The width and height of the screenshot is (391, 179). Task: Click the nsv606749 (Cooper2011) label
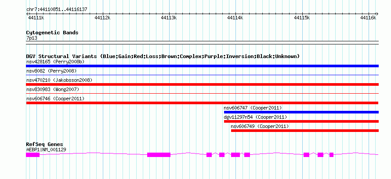tap(260, 126)
